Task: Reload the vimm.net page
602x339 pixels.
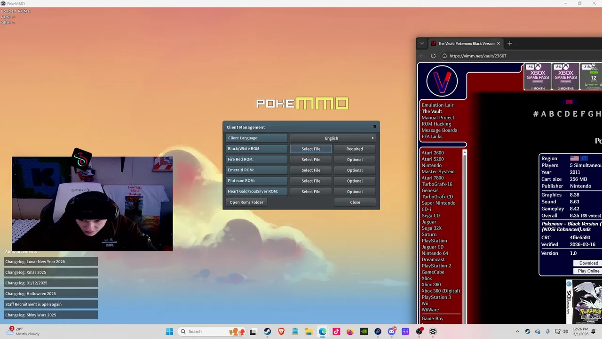Action: pos(433,56)
